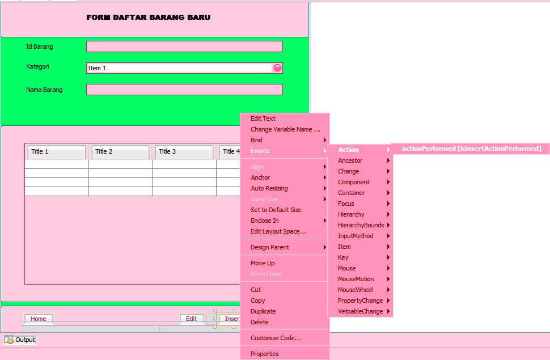
Task: Click the Title 3 table header
Action: pos(184,151)
